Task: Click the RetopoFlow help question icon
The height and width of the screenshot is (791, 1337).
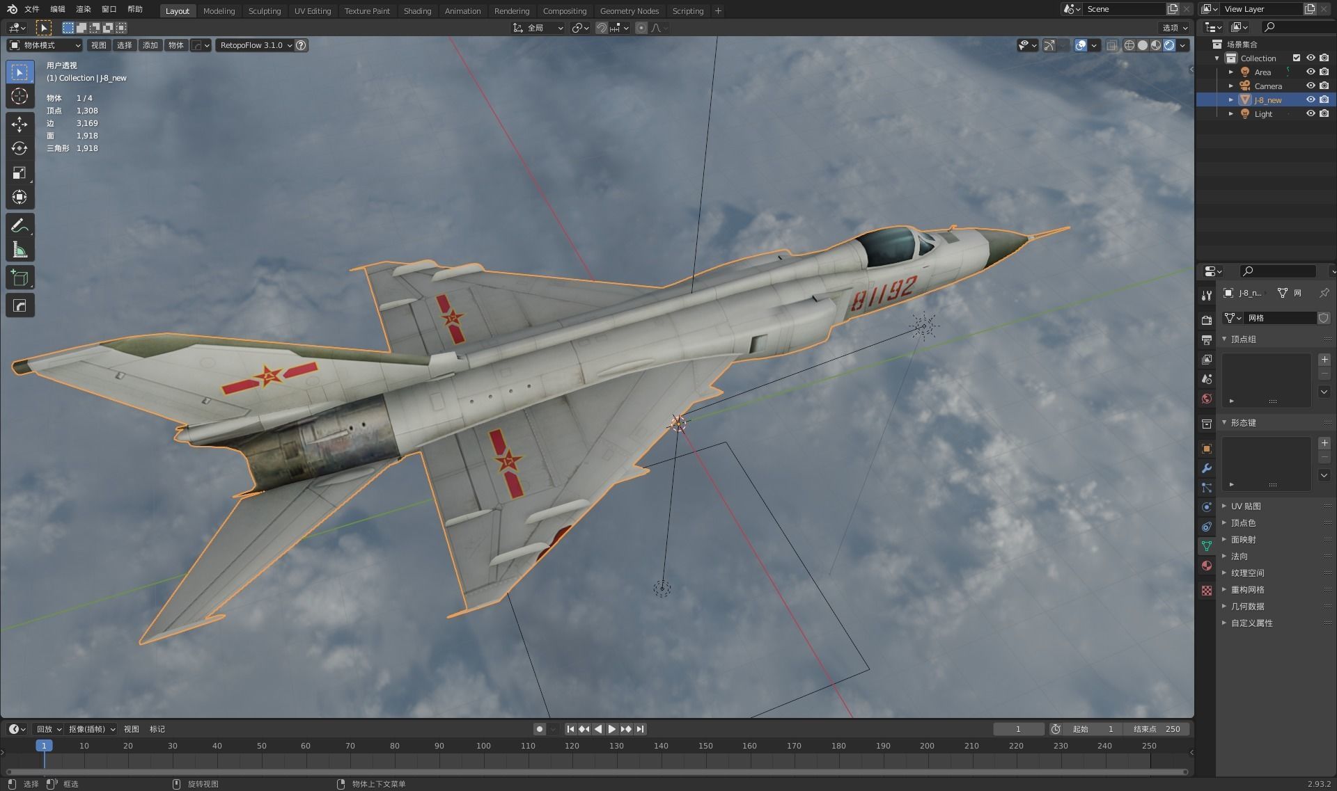Action: 301,45
